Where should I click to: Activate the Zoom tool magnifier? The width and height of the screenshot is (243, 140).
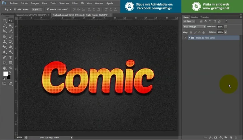11,68
